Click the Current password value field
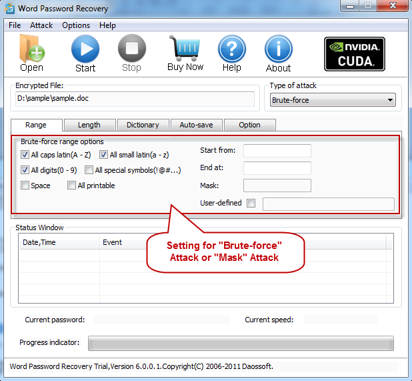 pos(161,320)
